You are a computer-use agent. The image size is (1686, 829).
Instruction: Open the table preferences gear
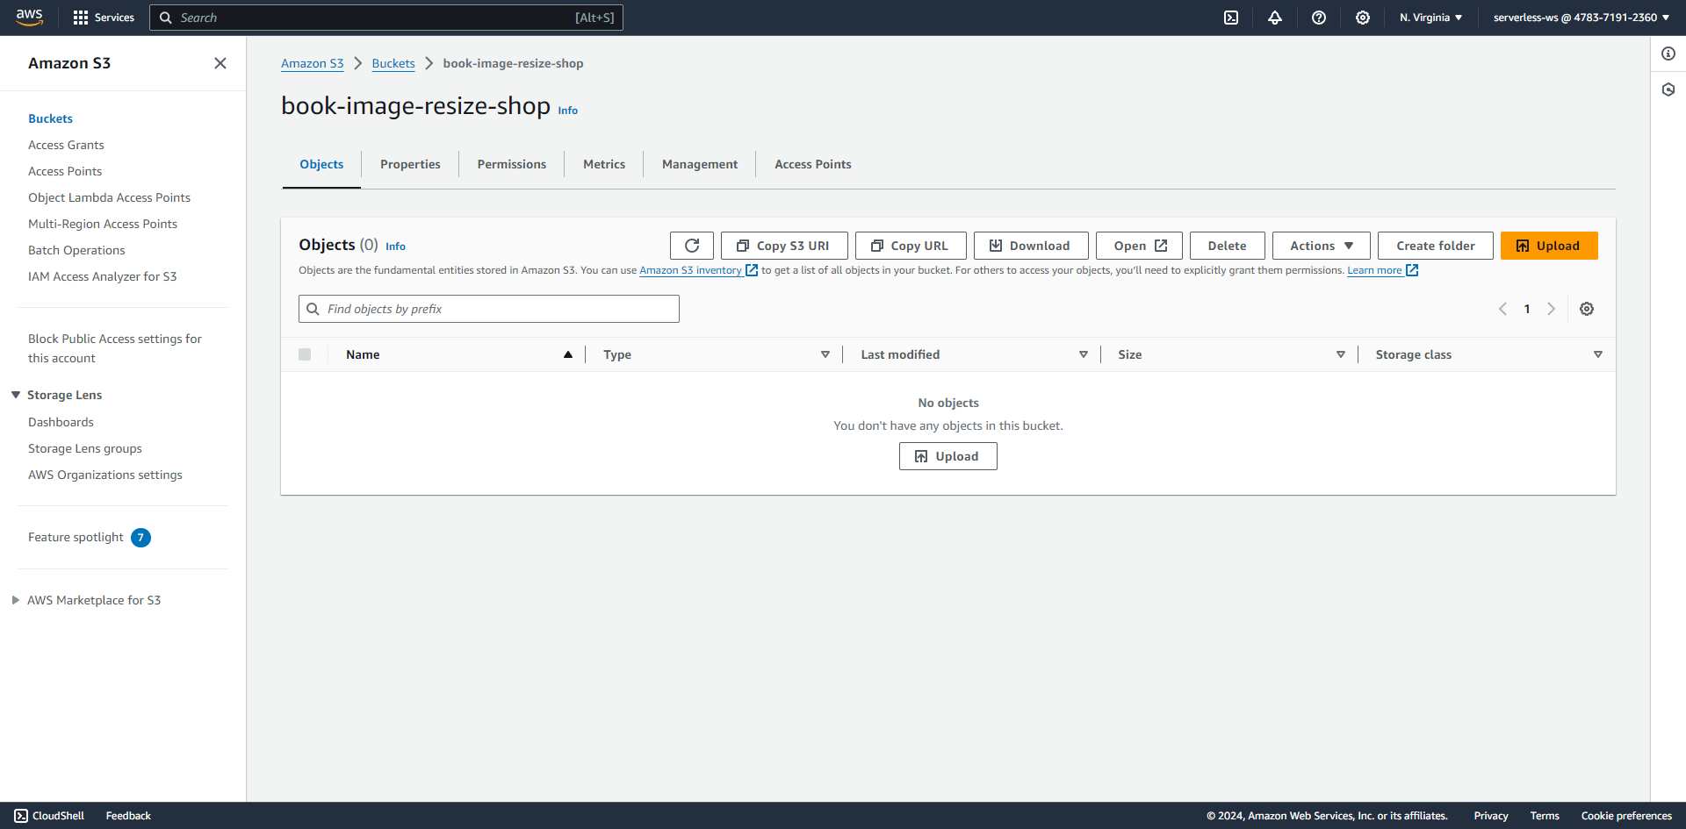pos(1587,309)
